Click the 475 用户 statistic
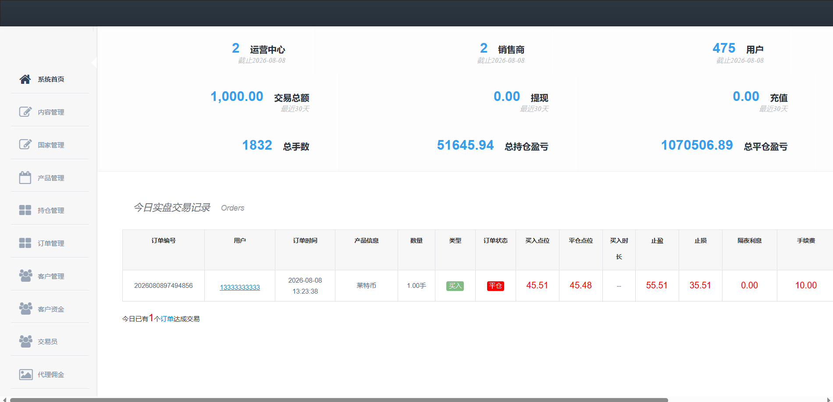The width and height of the screenshot is (833, 402). tap(738, 48)
